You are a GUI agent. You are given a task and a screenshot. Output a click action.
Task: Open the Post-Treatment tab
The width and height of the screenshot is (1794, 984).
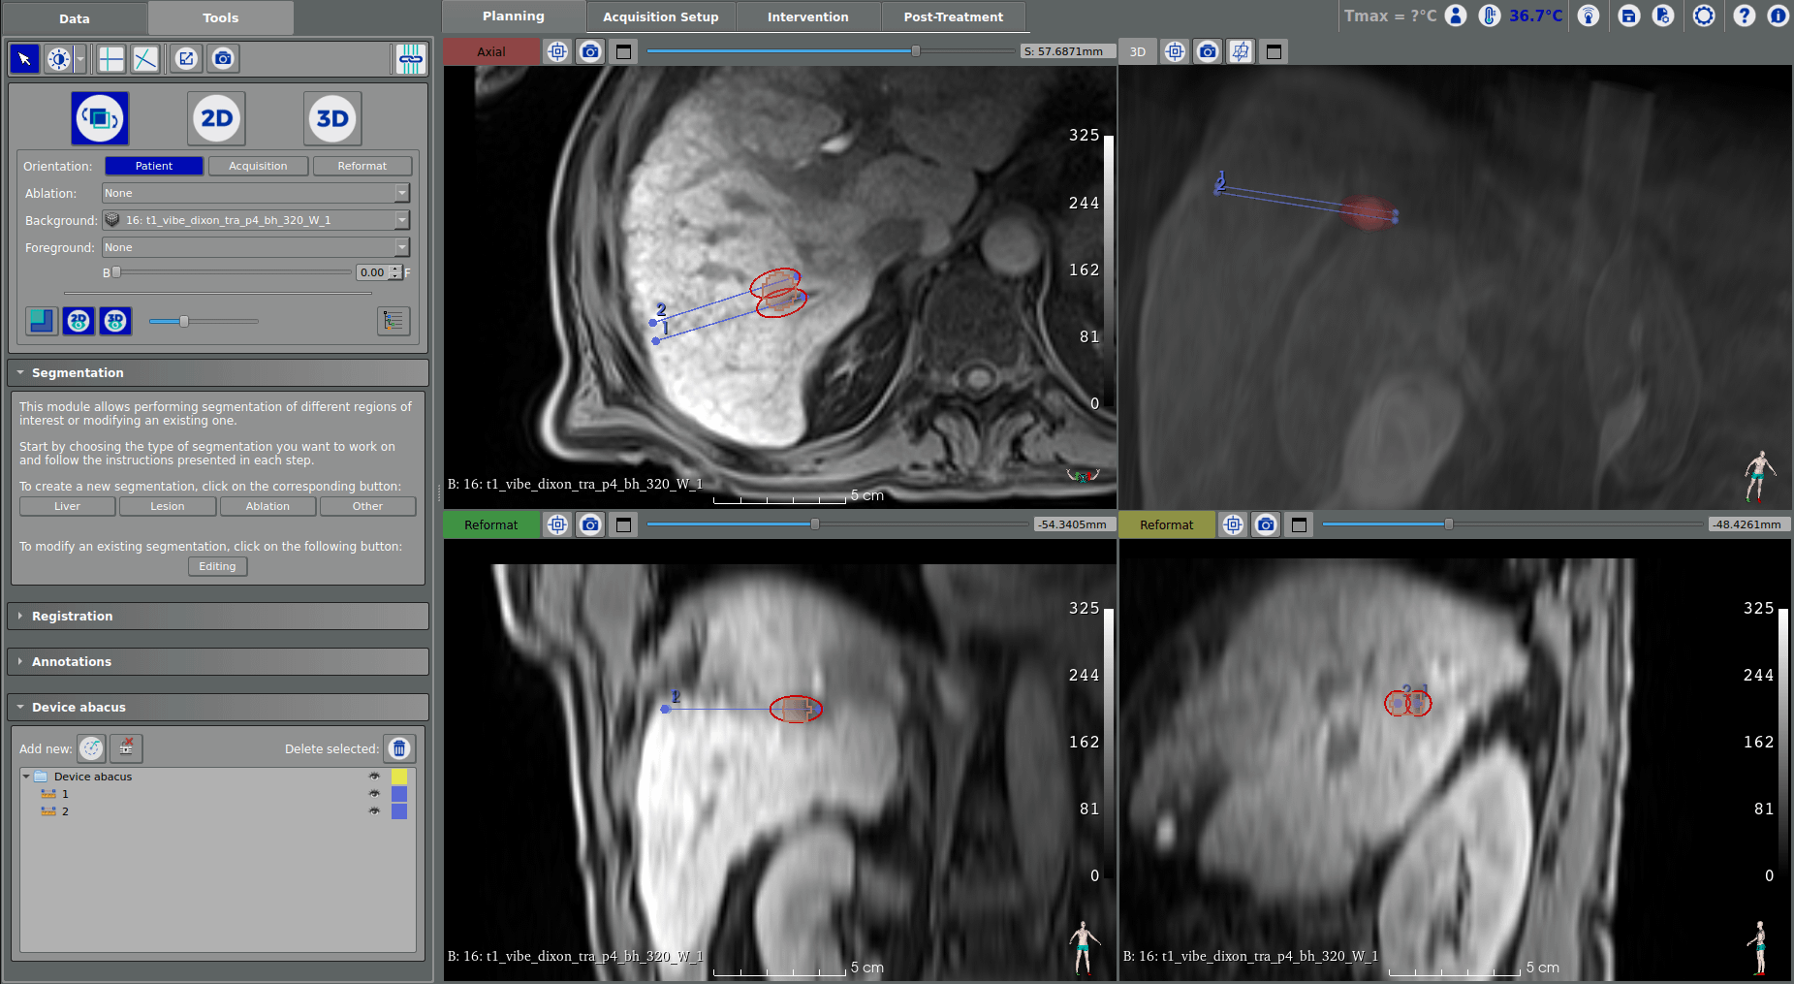[x=953, y=16]
